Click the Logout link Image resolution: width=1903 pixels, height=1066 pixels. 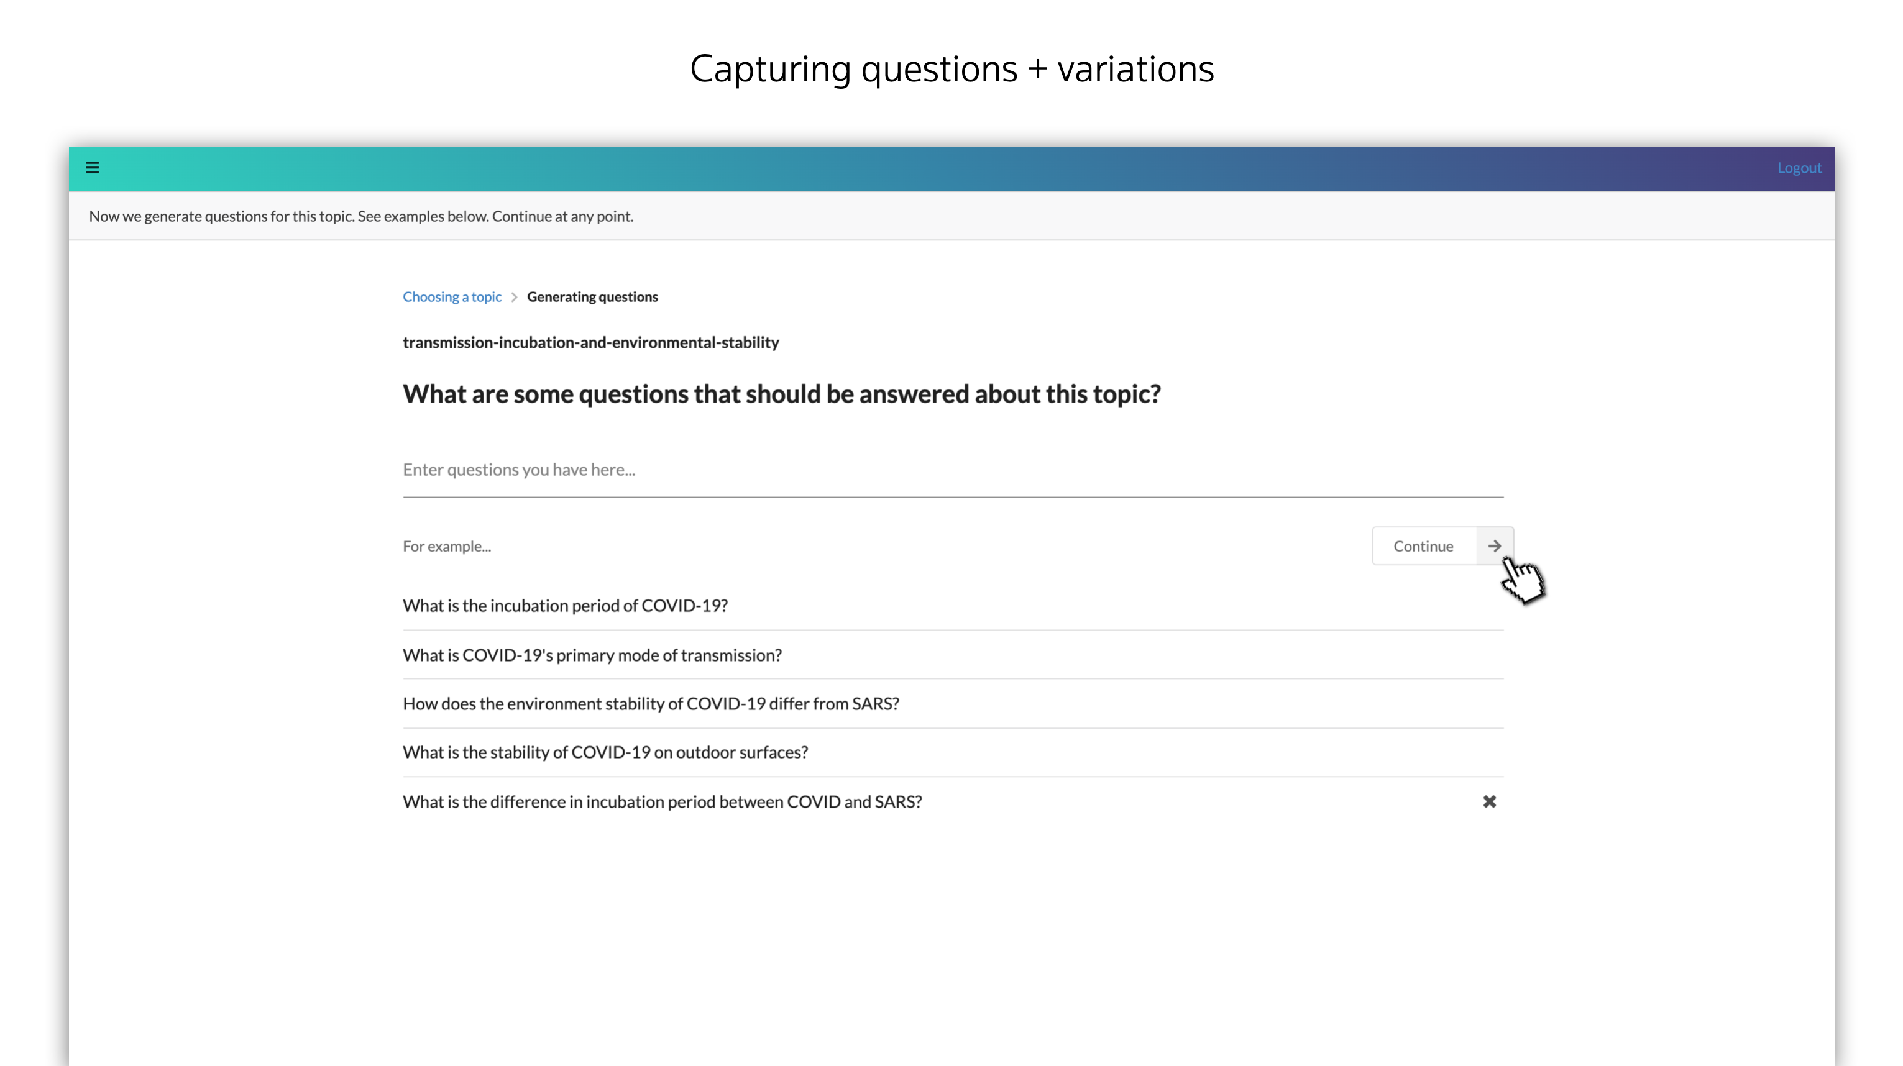coord(1799,168)
